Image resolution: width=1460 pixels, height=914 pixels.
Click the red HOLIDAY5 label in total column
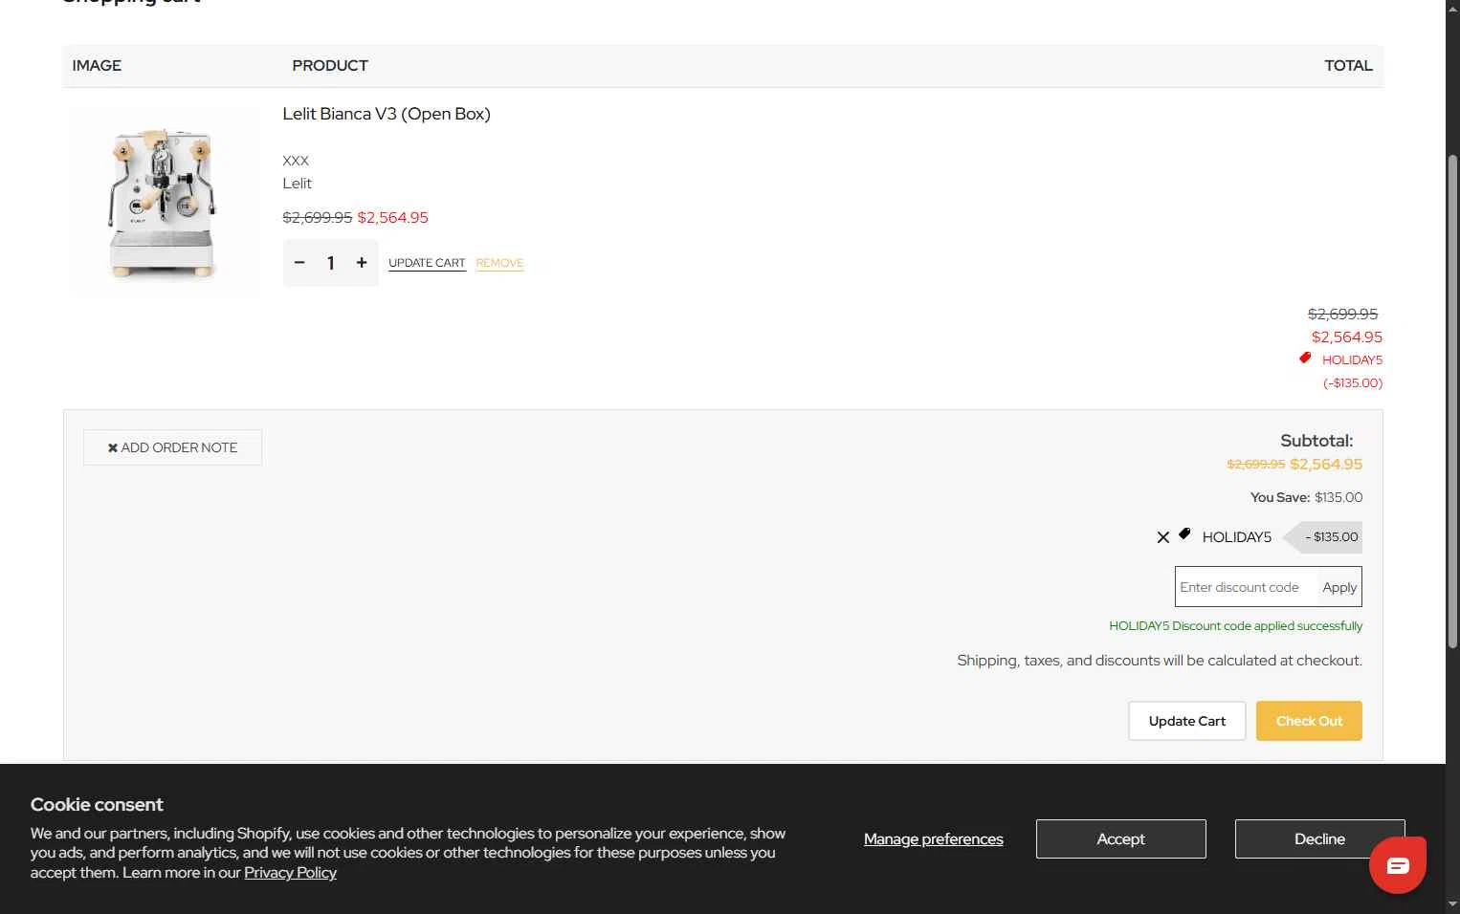coord(1352,360)
